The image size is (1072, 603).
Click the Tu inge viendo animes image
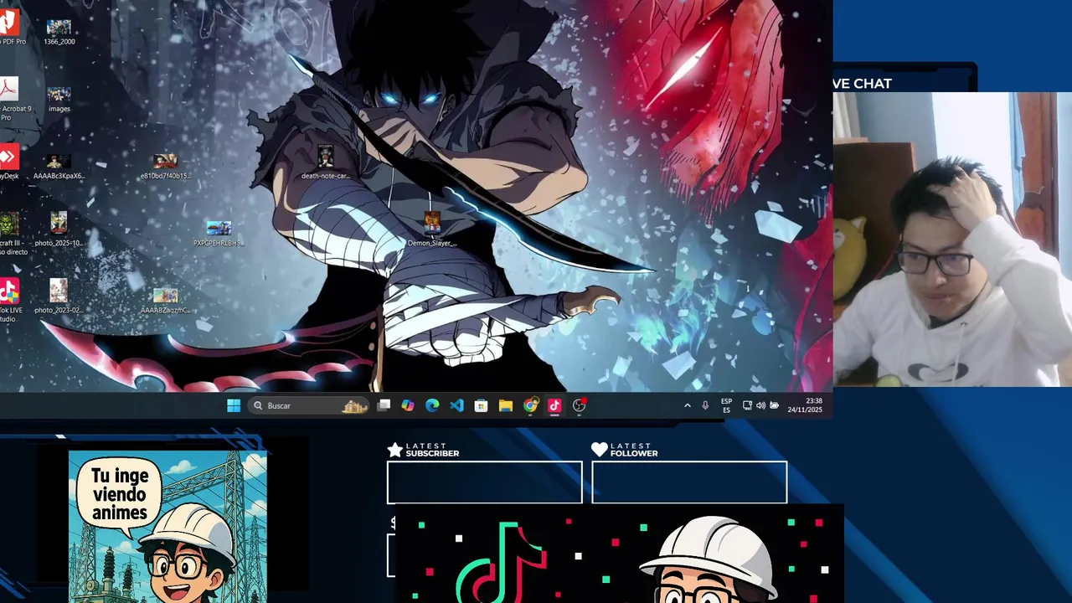[x=167, y=527]
